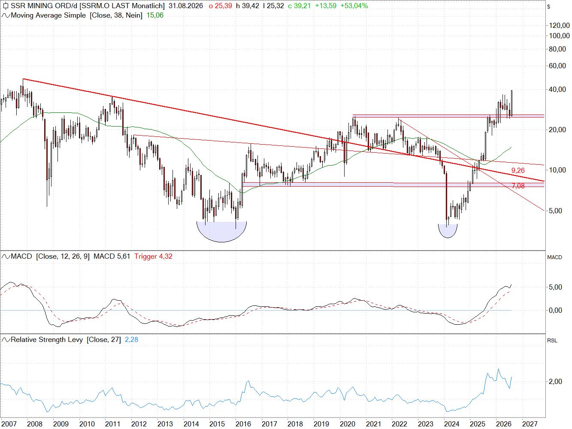Screen dimensions: 572x429
Task: Click the absolute change +13,59
Action: tap(326, 6)
